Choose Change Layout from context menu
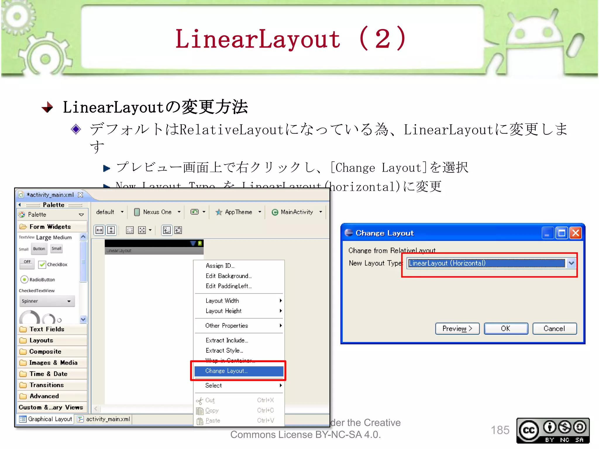 239,371
